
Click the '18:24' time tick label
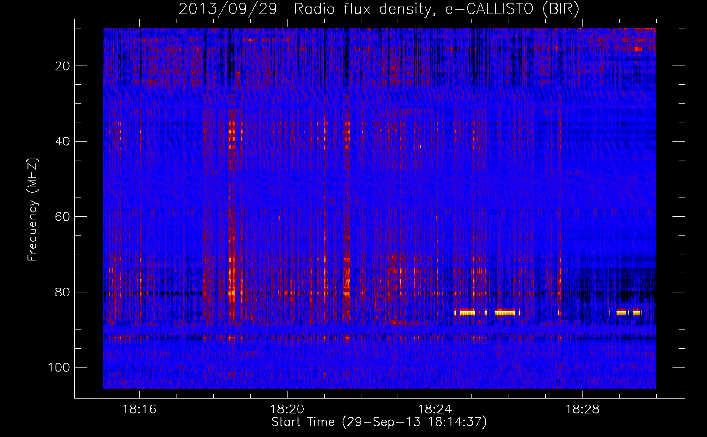pos(435,409)
